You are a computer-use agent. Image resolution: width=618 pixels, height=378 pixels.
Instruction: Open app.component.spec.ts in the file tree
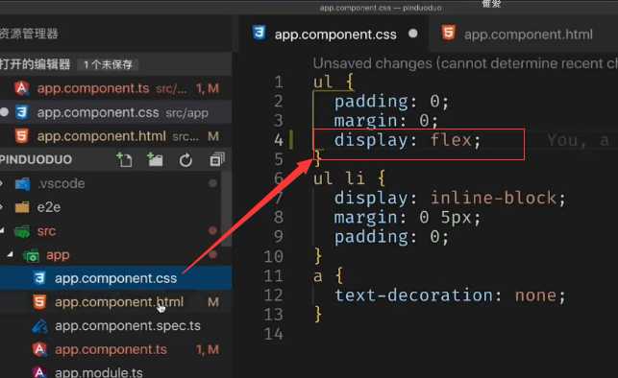[116, 326]
